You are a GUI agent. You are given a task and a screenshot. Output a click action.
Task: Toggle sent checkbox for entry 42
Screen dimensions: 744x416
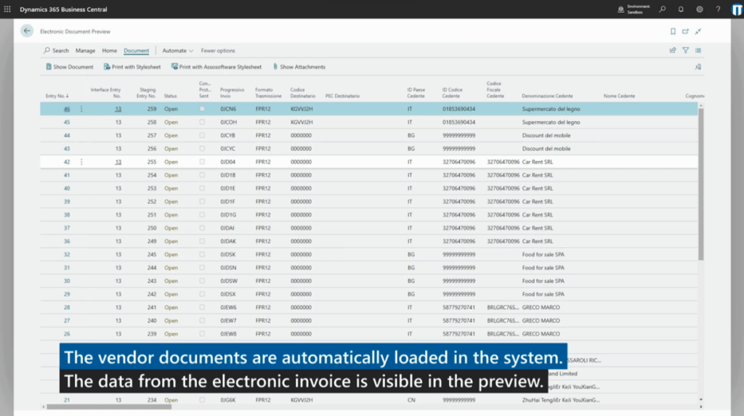click(x=202, y=162)
